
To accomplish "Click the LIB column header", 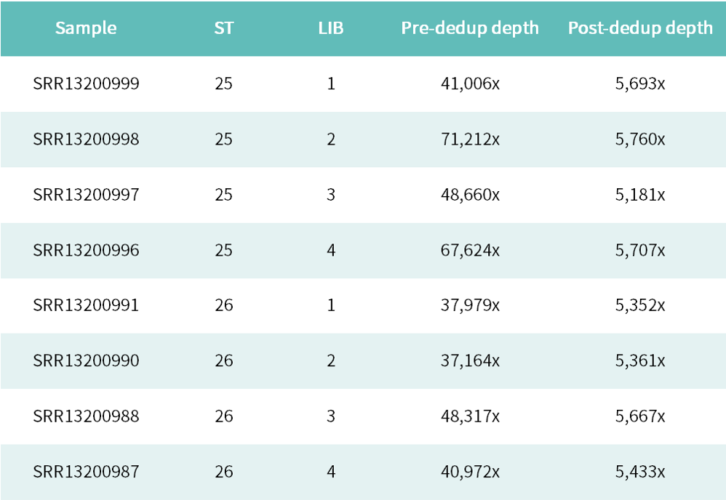I will 331,28.
